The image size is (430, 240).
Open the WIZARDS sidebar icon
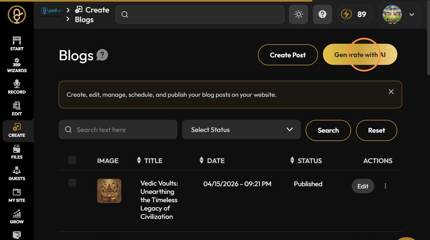(17, 65)
